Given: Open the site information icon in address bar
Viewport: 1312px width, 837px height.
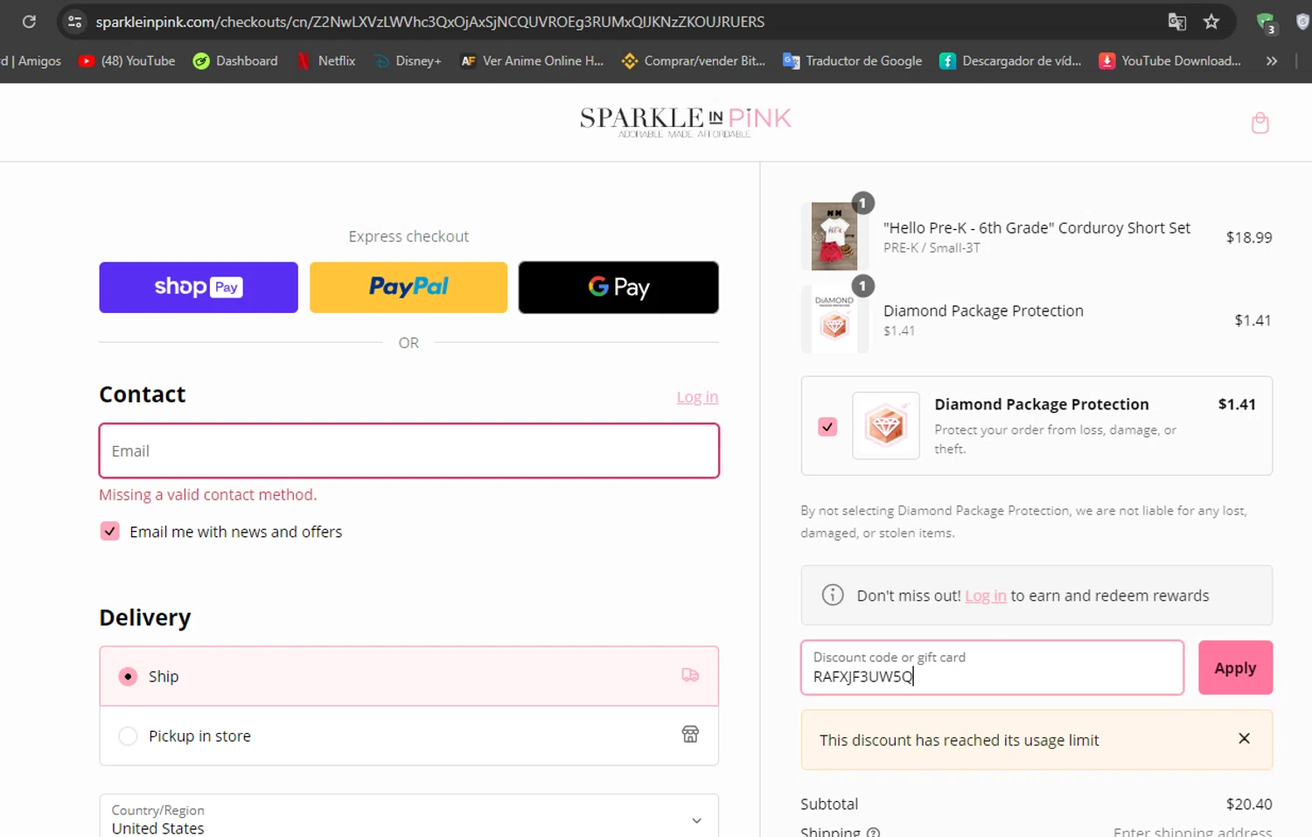Looking at the screenshot, I should [75, 22].
